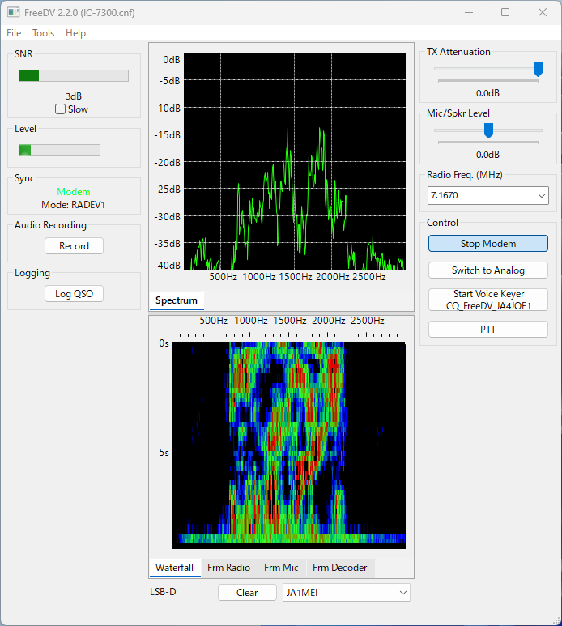Image resolution: width=562 pixels, height=626 pixels.
Task: Click Mic/Spkr Level 0.0dB value
Action: coord(487,155)
